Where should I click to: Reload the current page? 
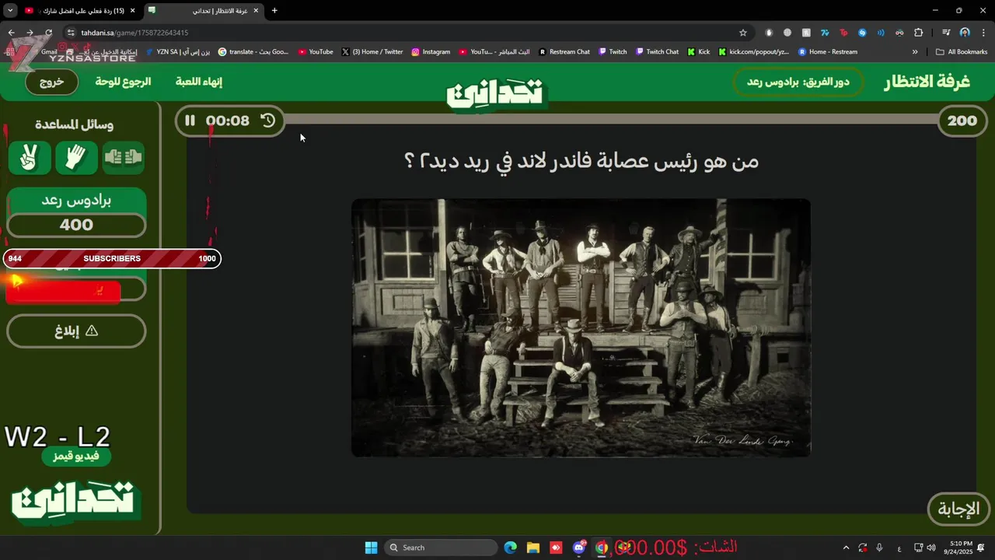click(49, 33)
